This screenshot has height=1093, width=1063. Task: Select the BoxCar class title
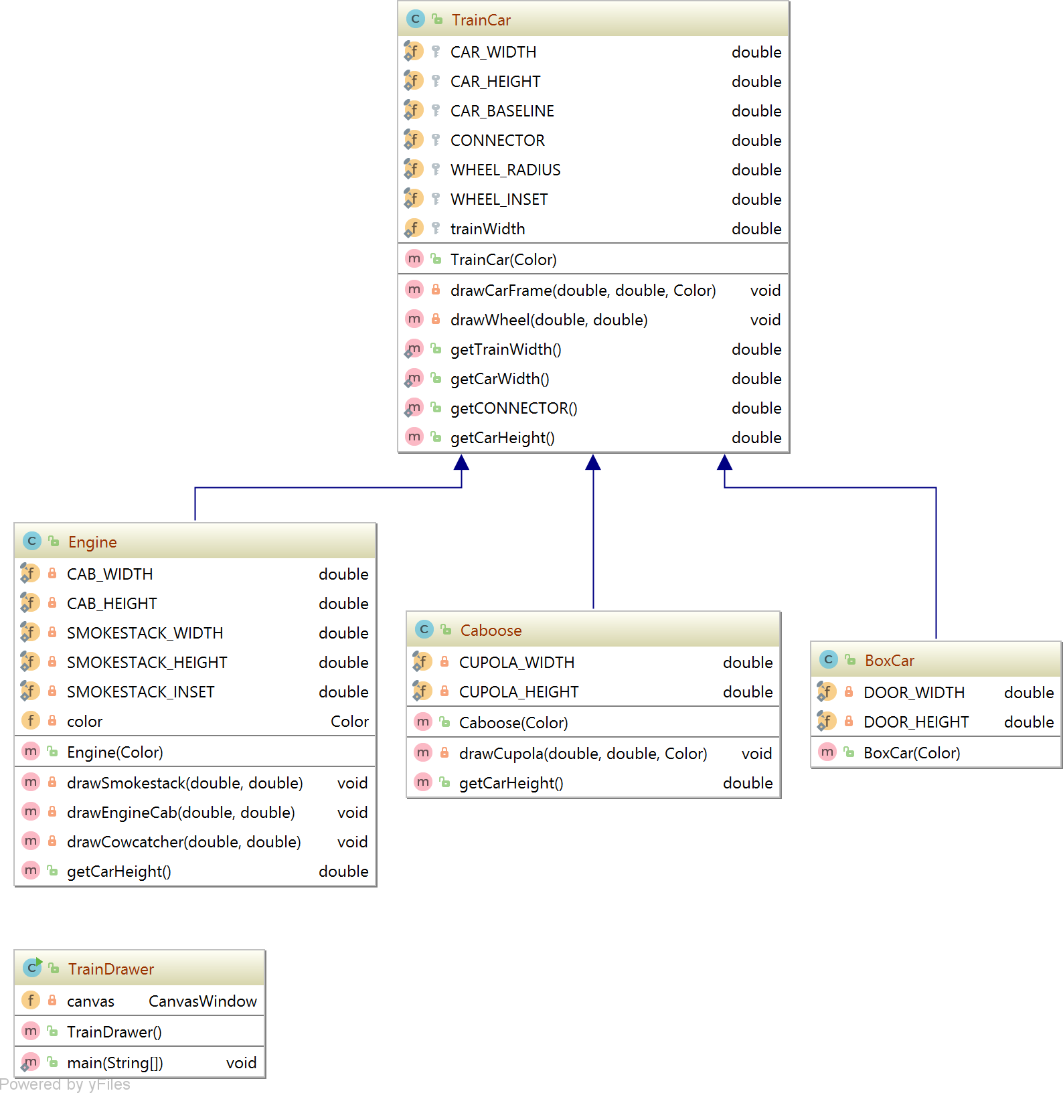click(x=889, y=660)
